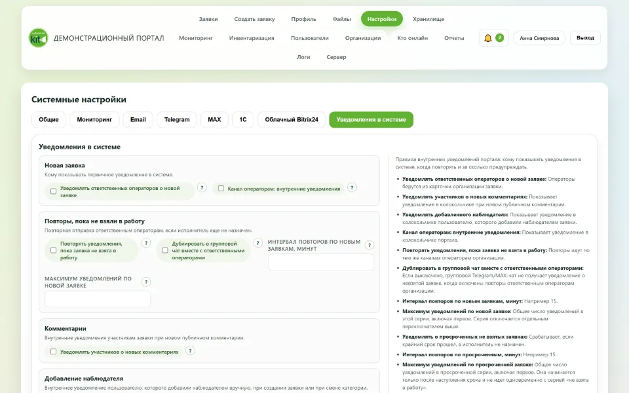629x393 pixels.
Task: Tick the operator channel internal notifications checkbox
Action: pyautogui.click(x=221, y=189)
